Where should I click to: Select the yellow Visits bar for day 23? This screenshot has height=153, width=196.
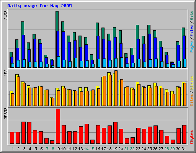click(x=137, y=94)
